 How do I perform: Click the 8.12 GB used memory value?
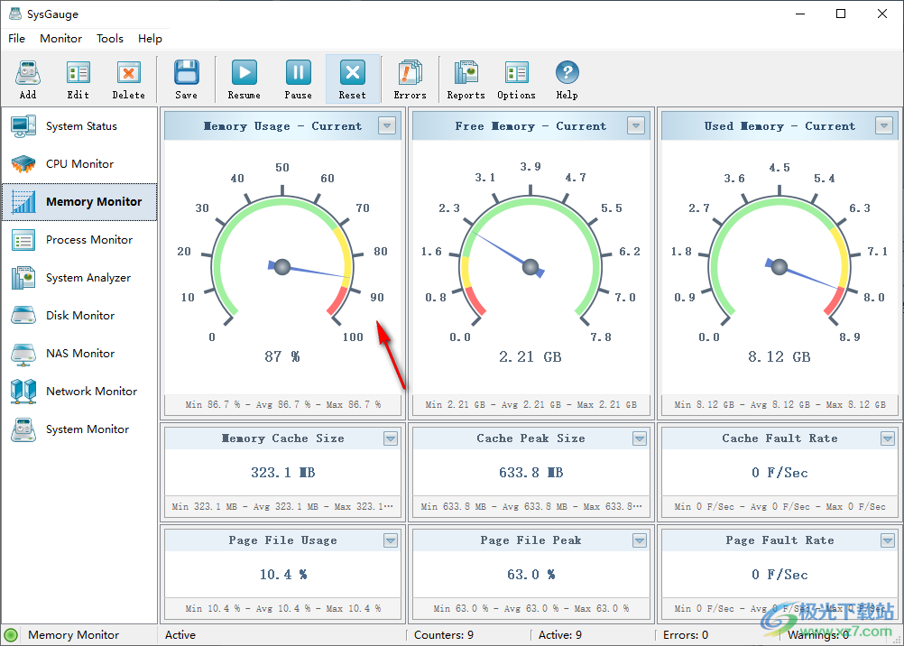[x=779, y=357]
